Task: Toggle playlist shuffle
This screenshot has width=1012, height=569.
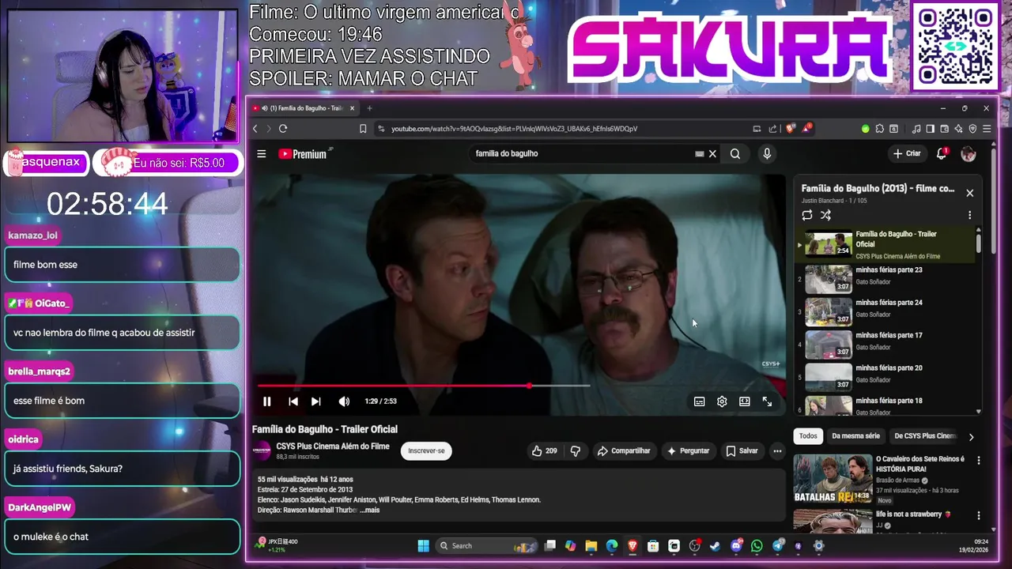Action: pyautogui.click(x=825, y=215)
